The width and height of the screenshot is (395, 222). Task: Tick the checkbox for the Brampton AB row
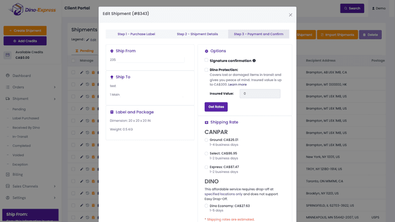click(x=73, y=72)
